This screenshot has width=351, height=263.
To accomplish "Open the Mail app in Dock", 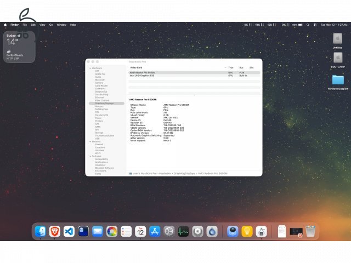I will (98, 231).
